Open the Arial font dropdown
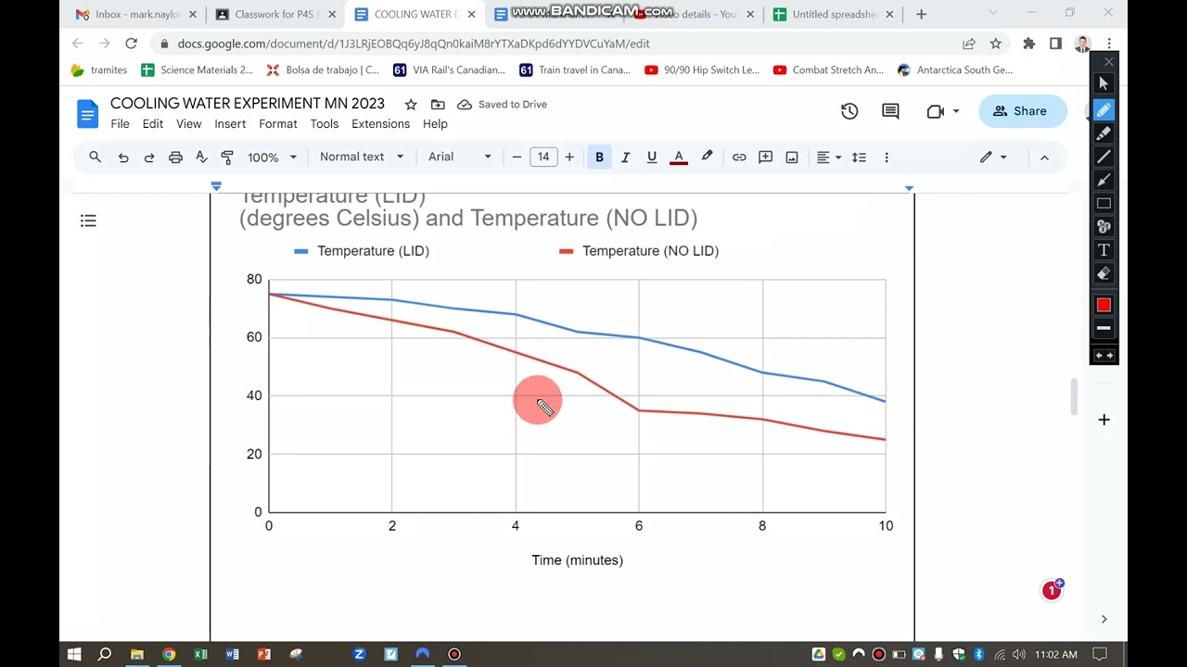Viewport: 1187px width, 667px height. click(460, 157)
